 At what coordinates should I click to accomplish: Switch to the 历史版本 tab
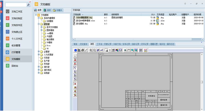coord(84,44)
